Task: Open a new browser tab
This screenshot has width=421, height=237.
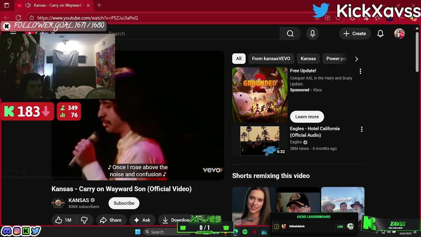Action: click(x=99, y=5)
